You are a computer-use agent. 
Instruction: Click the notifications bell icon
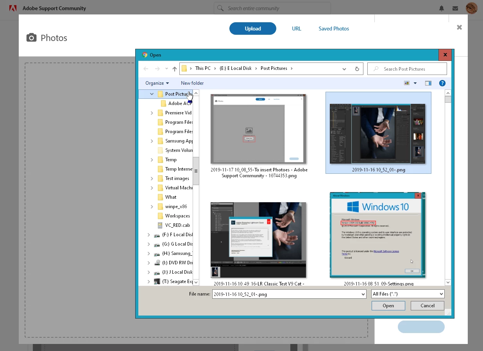[x=442, y=8]
